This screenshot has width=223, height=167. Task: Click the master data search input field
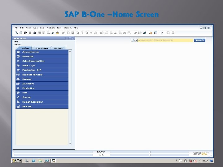(165, 40)
